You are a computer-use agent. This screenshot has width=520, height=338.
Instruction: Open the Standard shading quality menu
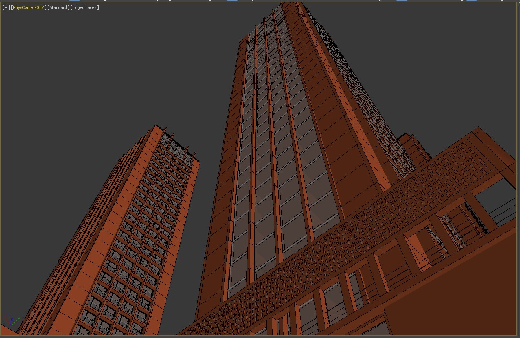[58, 8]
